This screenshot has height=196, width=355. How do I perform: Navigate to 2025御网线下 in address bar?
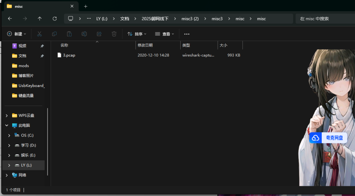click(155, 19)
